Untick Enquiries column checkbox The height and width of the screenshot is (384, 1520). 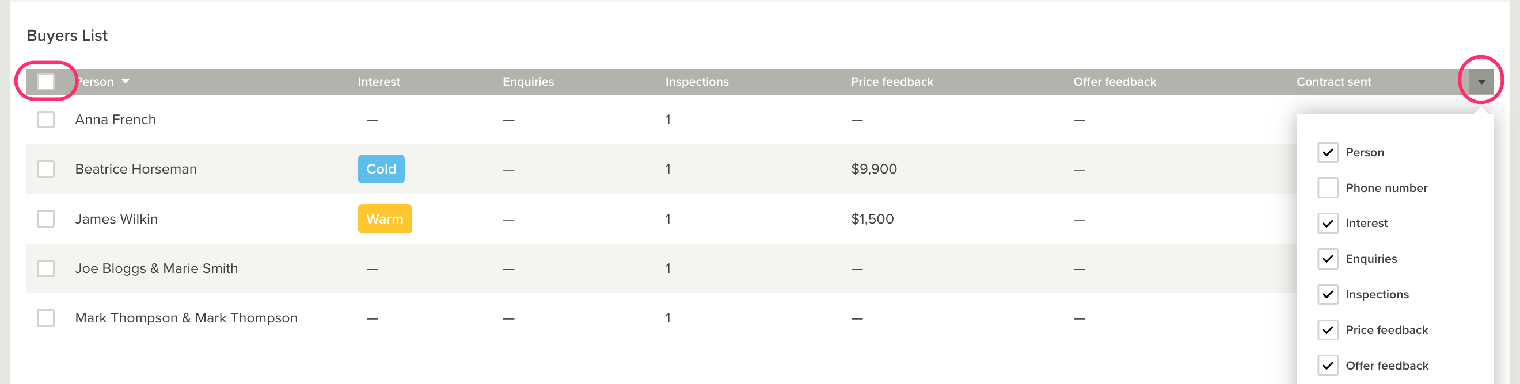(1327, 259)
